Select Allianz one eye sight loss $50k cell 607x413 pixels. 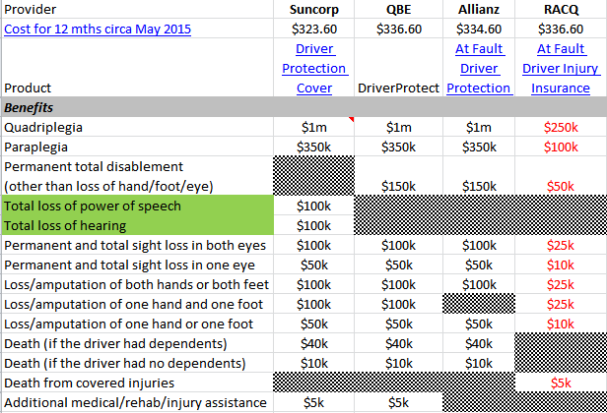coord(479,265)
